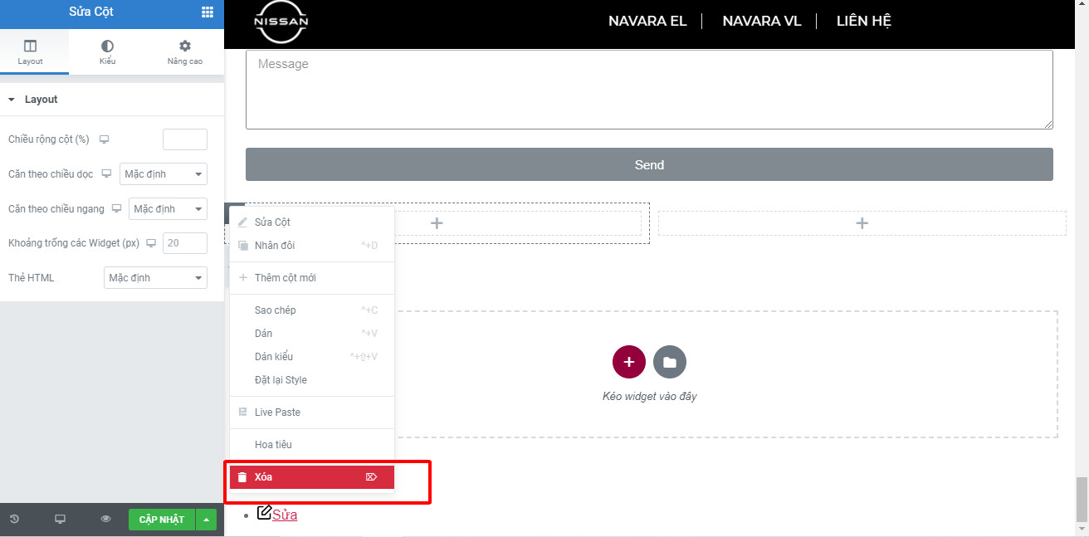The image size is (1089, 537).
Task: Expand save options arrow next to Cập Nhật
Action: point(207,520)
